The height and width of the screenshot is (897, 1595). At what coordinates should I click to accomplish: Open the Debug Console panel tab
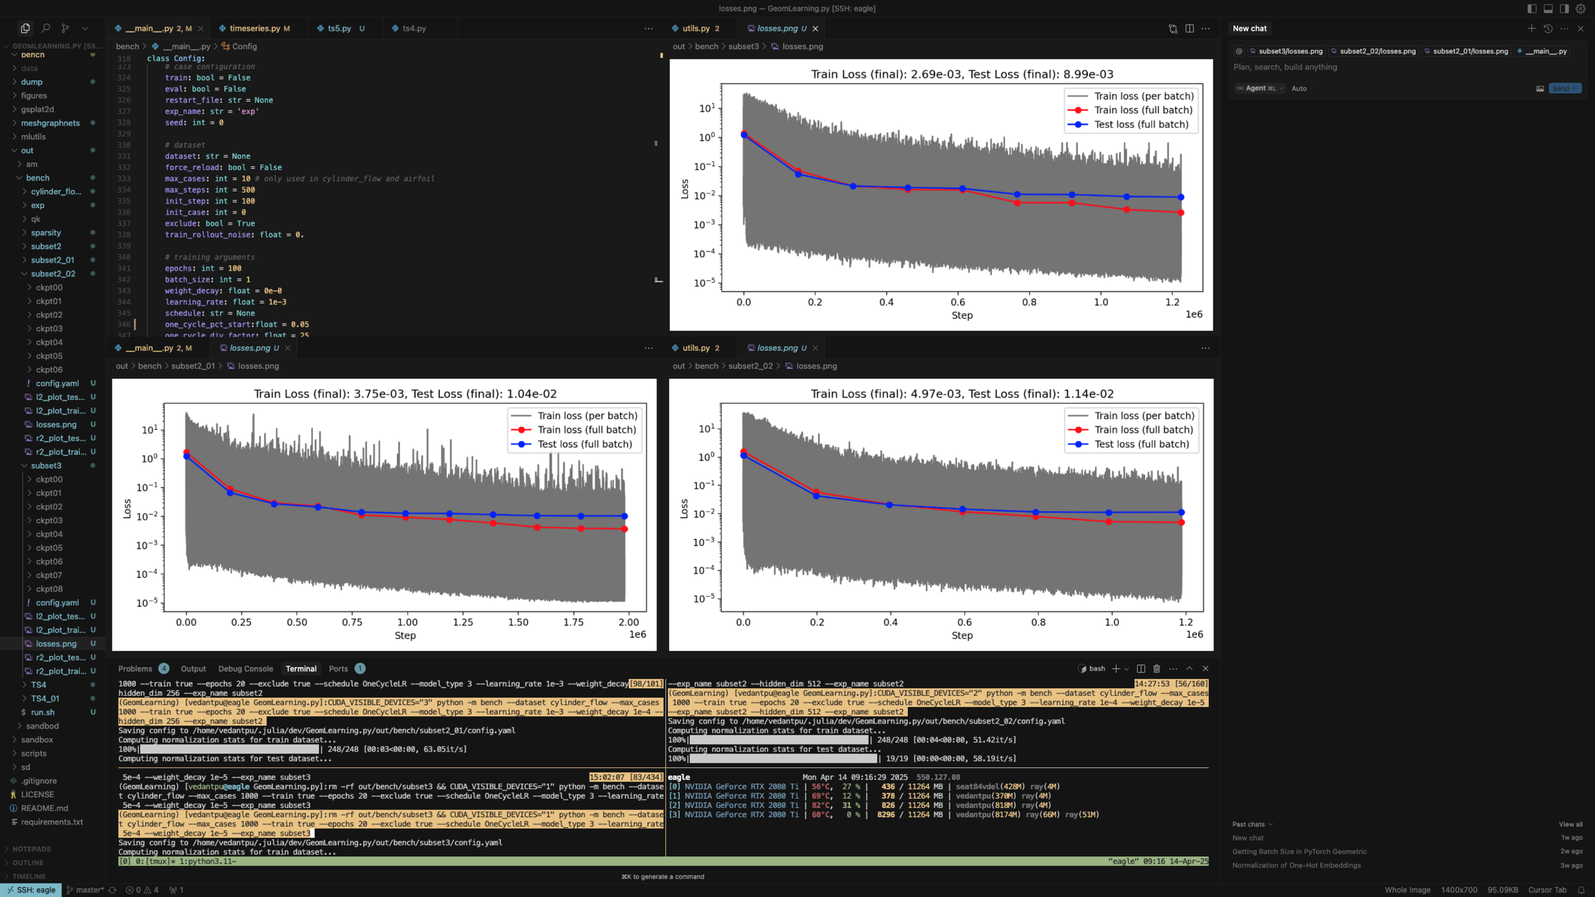(245, 668)
